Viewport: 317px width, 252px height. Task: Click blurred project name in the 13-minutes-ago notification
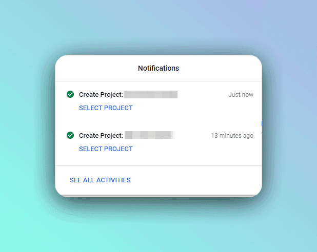[149, 136]
